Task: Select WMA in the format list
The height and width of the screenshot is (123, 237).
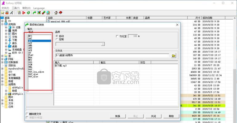Action: [40, 67]
